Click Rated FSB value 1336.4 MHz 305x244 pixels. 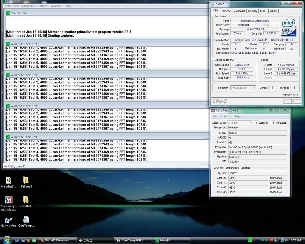point(242,77)
